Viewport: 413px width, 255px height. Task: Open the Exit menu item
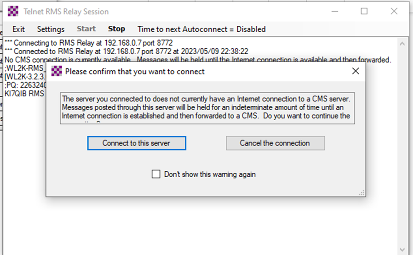point(19,29)
